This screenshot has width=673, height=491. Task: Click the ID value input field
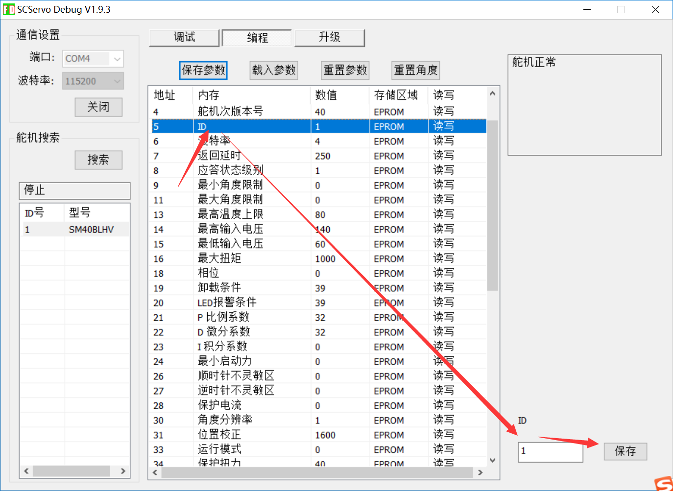point(551,451)
